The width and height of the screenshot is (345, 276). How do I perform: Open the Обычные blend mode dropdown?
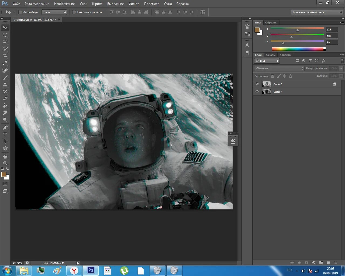pyautogui.click(x=279, y=68)
